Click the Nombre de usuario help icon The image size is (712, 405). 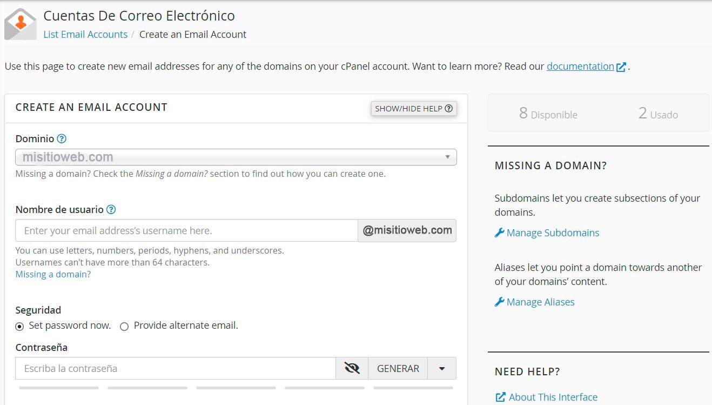coord(111,210)
